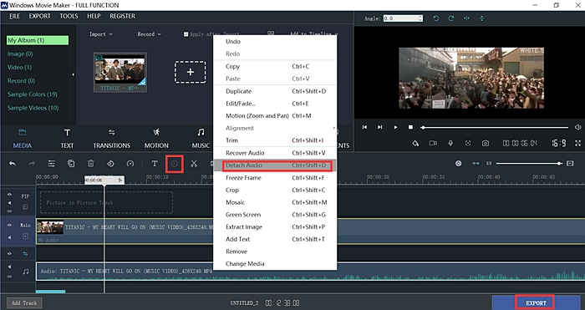Stop the preview playback
The height and width of the screenshot is (310, 585).
click(410, 127)
